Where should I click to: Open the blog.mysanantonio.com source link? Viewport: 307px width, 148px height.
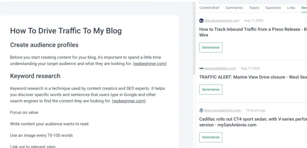223,111
